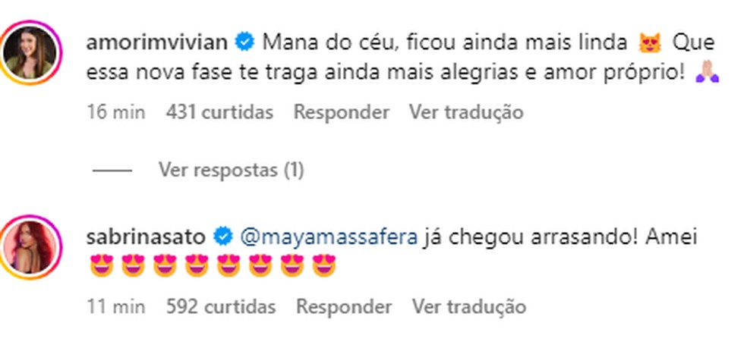Viewport: 747px width, 348px height.
Task: Click verified badge next to amorimvivian
Action: click(x=244, y=42)
